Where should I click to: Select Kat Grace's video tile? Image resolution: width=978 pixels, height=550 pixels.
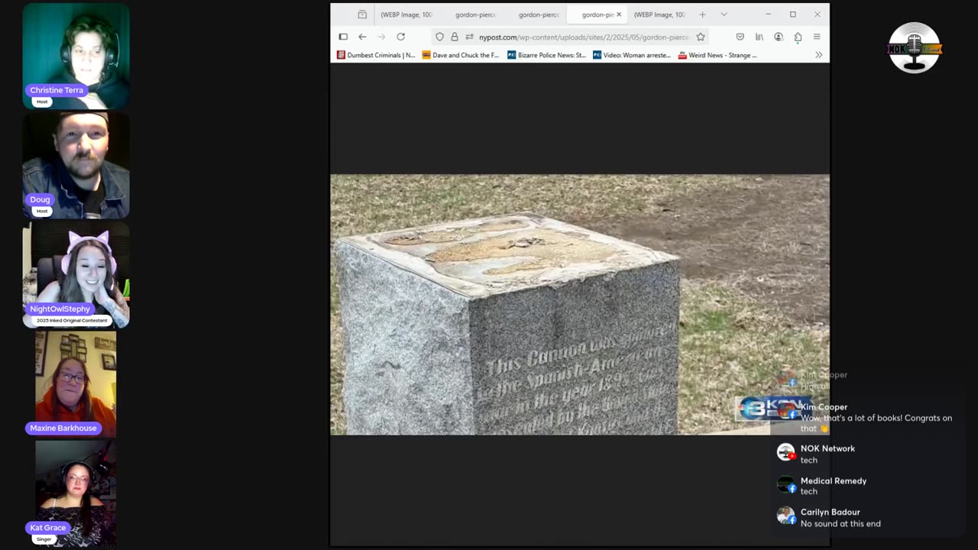point(76,493)
